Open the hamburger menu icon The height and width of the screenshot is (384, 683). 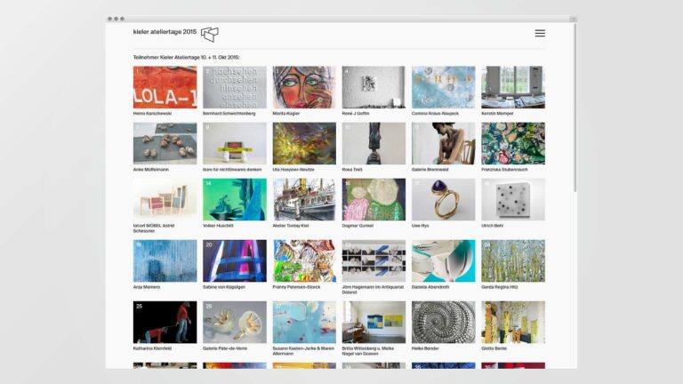[540, 34]
